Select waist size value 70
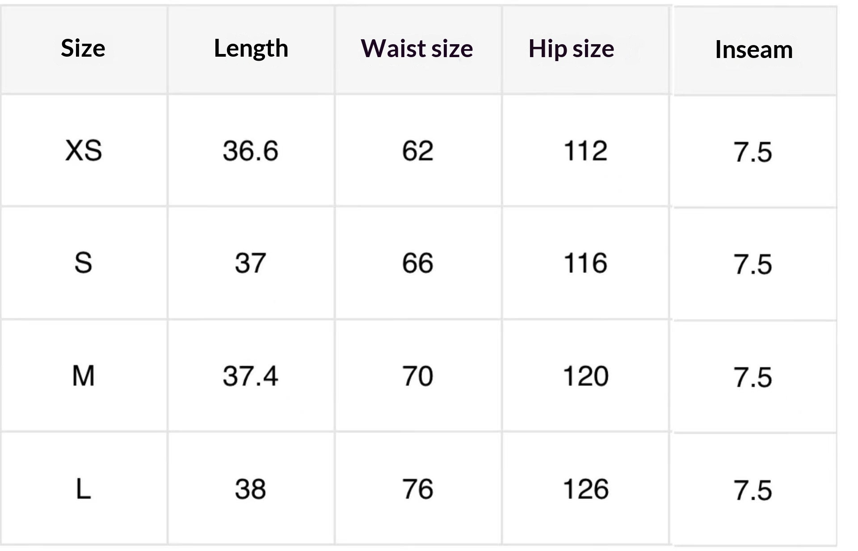858x551 pixels. click(x=417, y=376)
